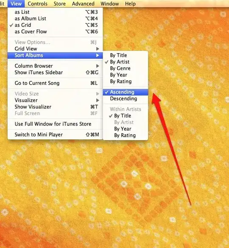This screenshot has height=248, width=229.
Task: Choose view as List
Action: point(55,12)
